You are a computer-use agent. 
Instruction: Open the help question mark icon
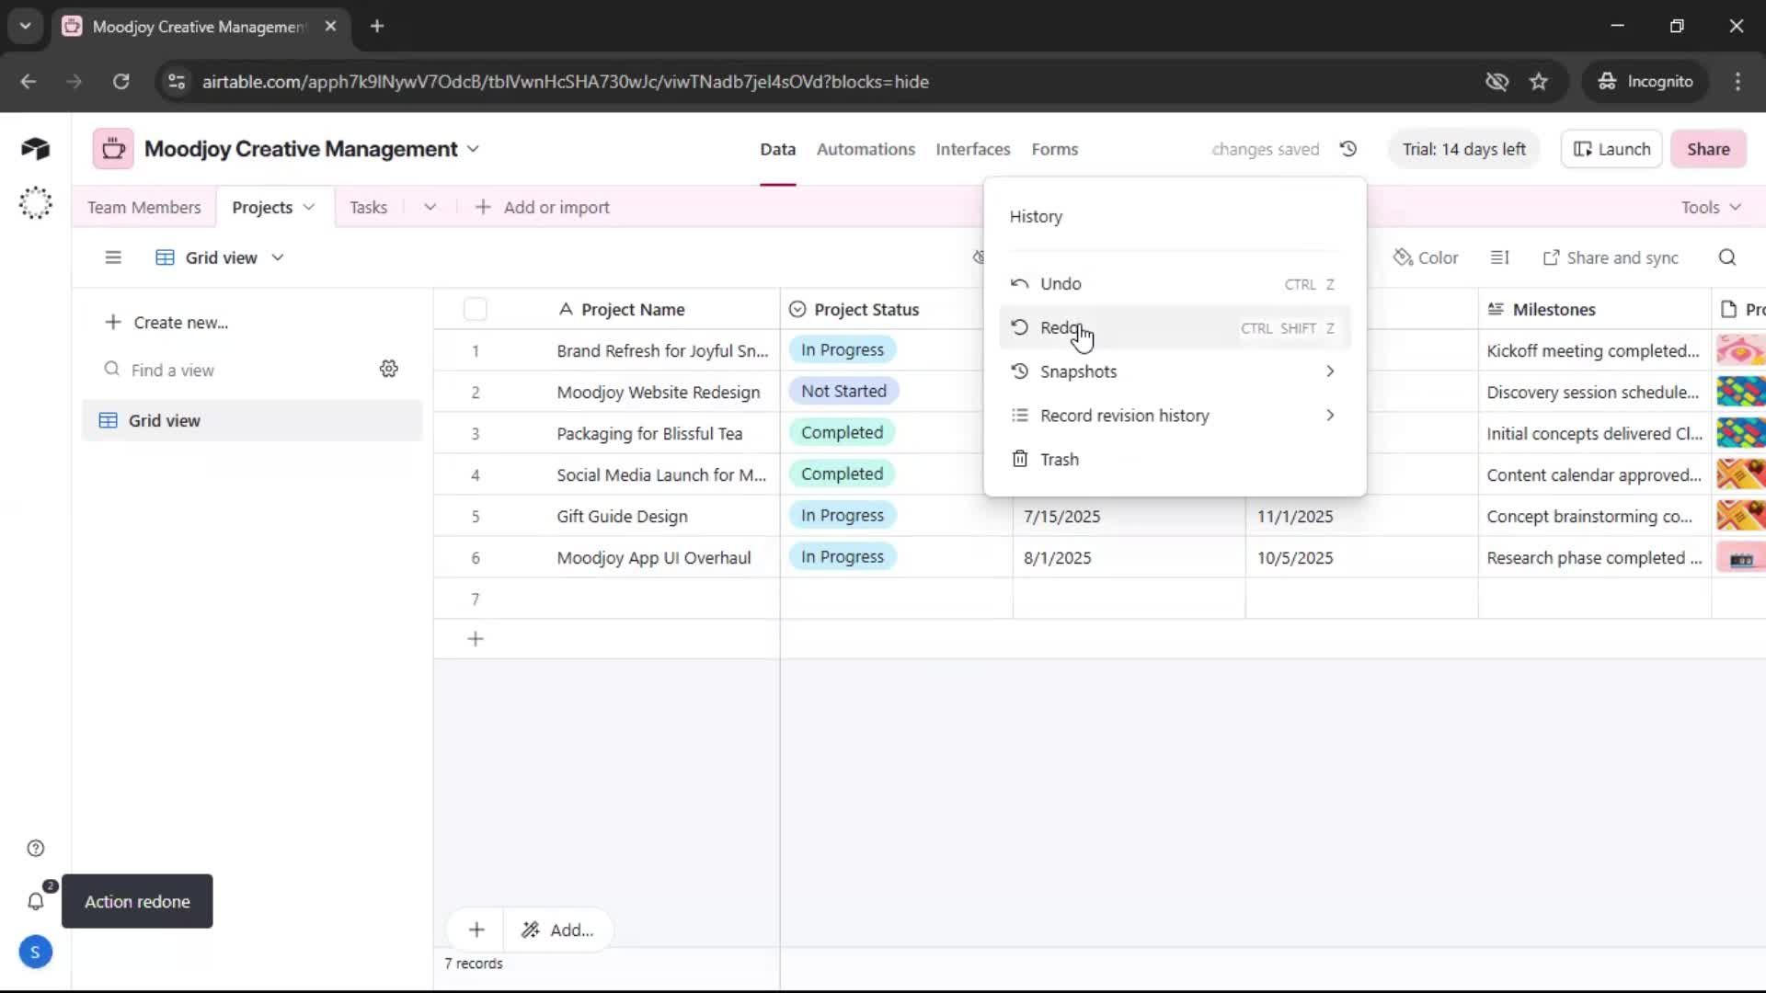point(36,849)
